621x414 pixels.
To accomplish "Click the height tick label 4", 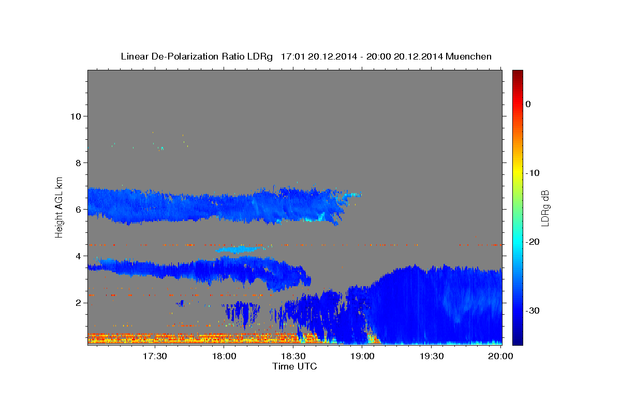I will pyautogui.click(x=79, y=256).
